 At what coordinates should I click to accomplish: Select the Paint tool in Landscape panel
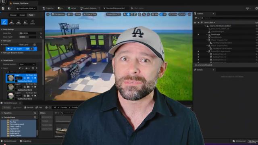4,22
